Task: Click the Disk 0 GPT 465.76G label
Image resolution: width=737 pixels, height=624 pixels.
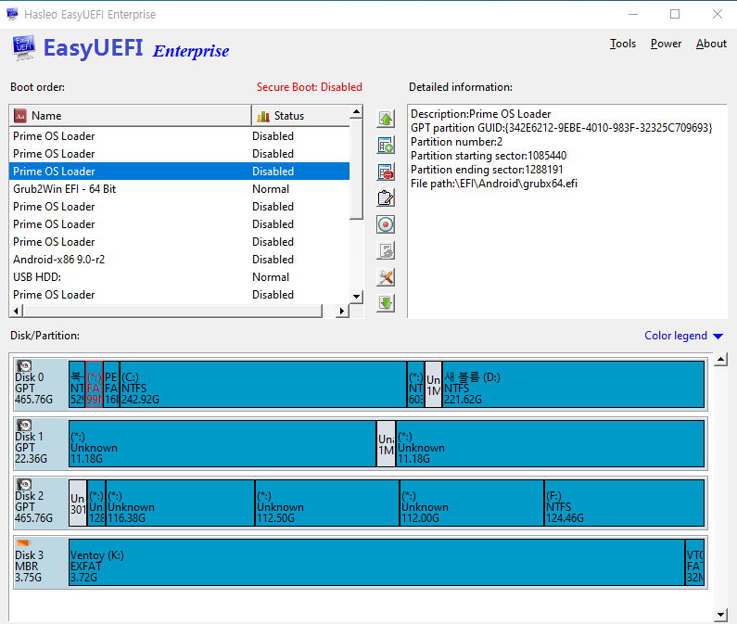Action: pyautogui.click(x=34, y=388)
